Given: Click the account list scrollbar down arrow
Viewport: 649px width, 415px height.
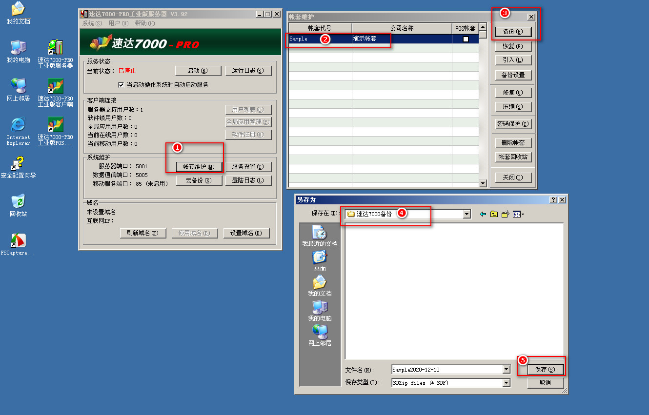Looking at the screenshot, I should coord(483,183).
